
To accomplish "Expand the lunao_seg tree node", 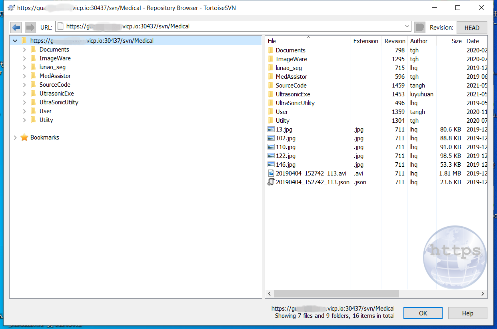I will (24, 67).
